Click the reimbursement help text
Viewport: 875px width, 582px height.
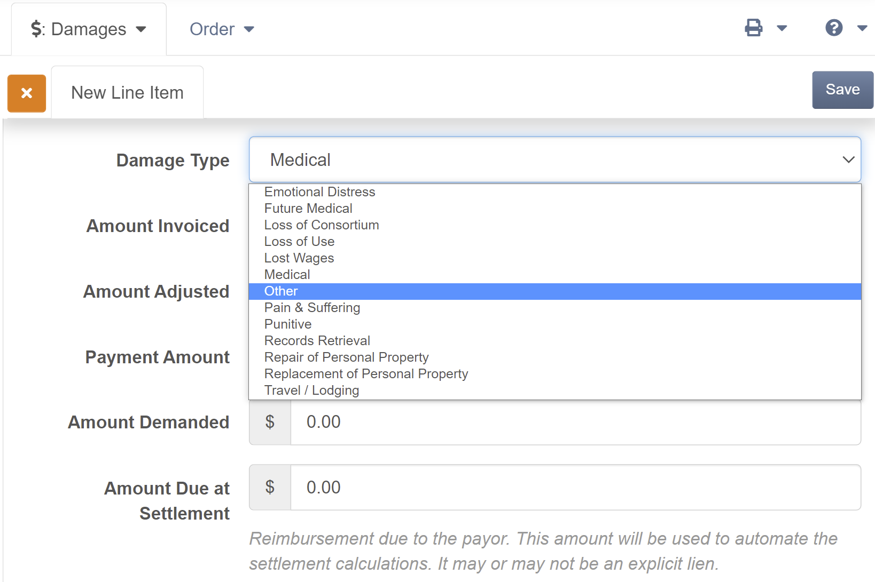pos(543,551)
